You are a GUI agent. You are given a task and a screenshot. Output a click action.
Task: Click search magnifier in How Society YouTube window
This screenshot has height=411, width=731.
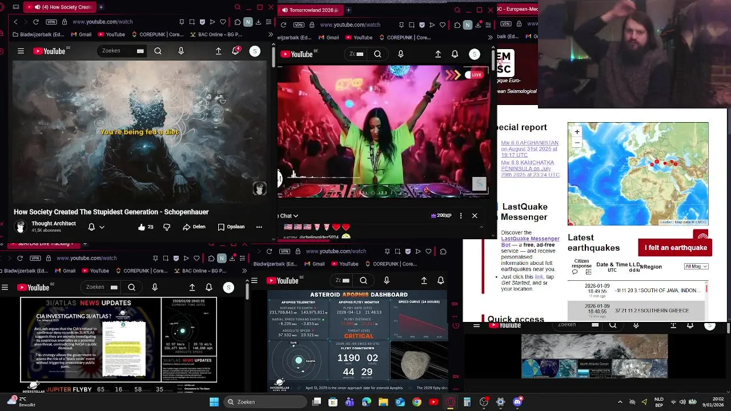click(158, 51)
